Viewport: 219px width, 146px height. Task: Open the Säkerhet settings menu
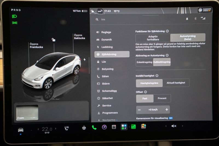point(105,98)
